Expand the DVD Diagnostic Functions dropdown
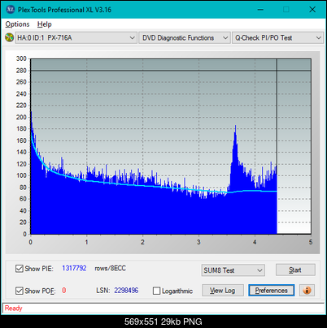Viewport: 327px width, 328px height. coord(185,38)
